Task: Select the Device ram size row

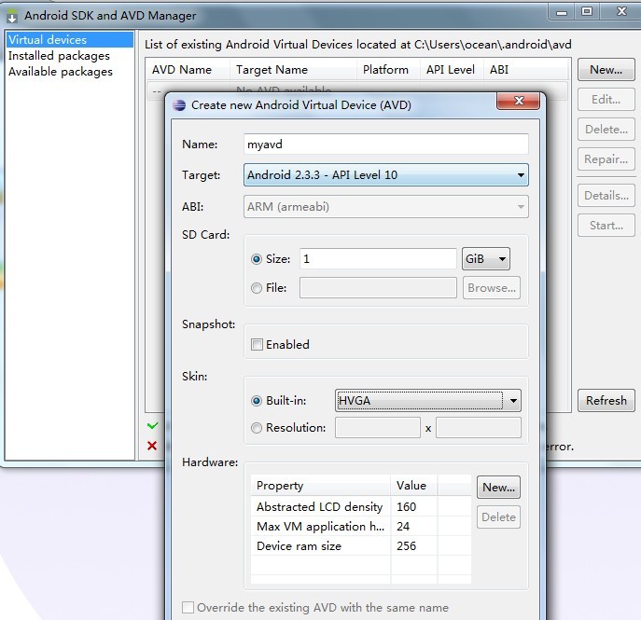Action: (361, 545)
